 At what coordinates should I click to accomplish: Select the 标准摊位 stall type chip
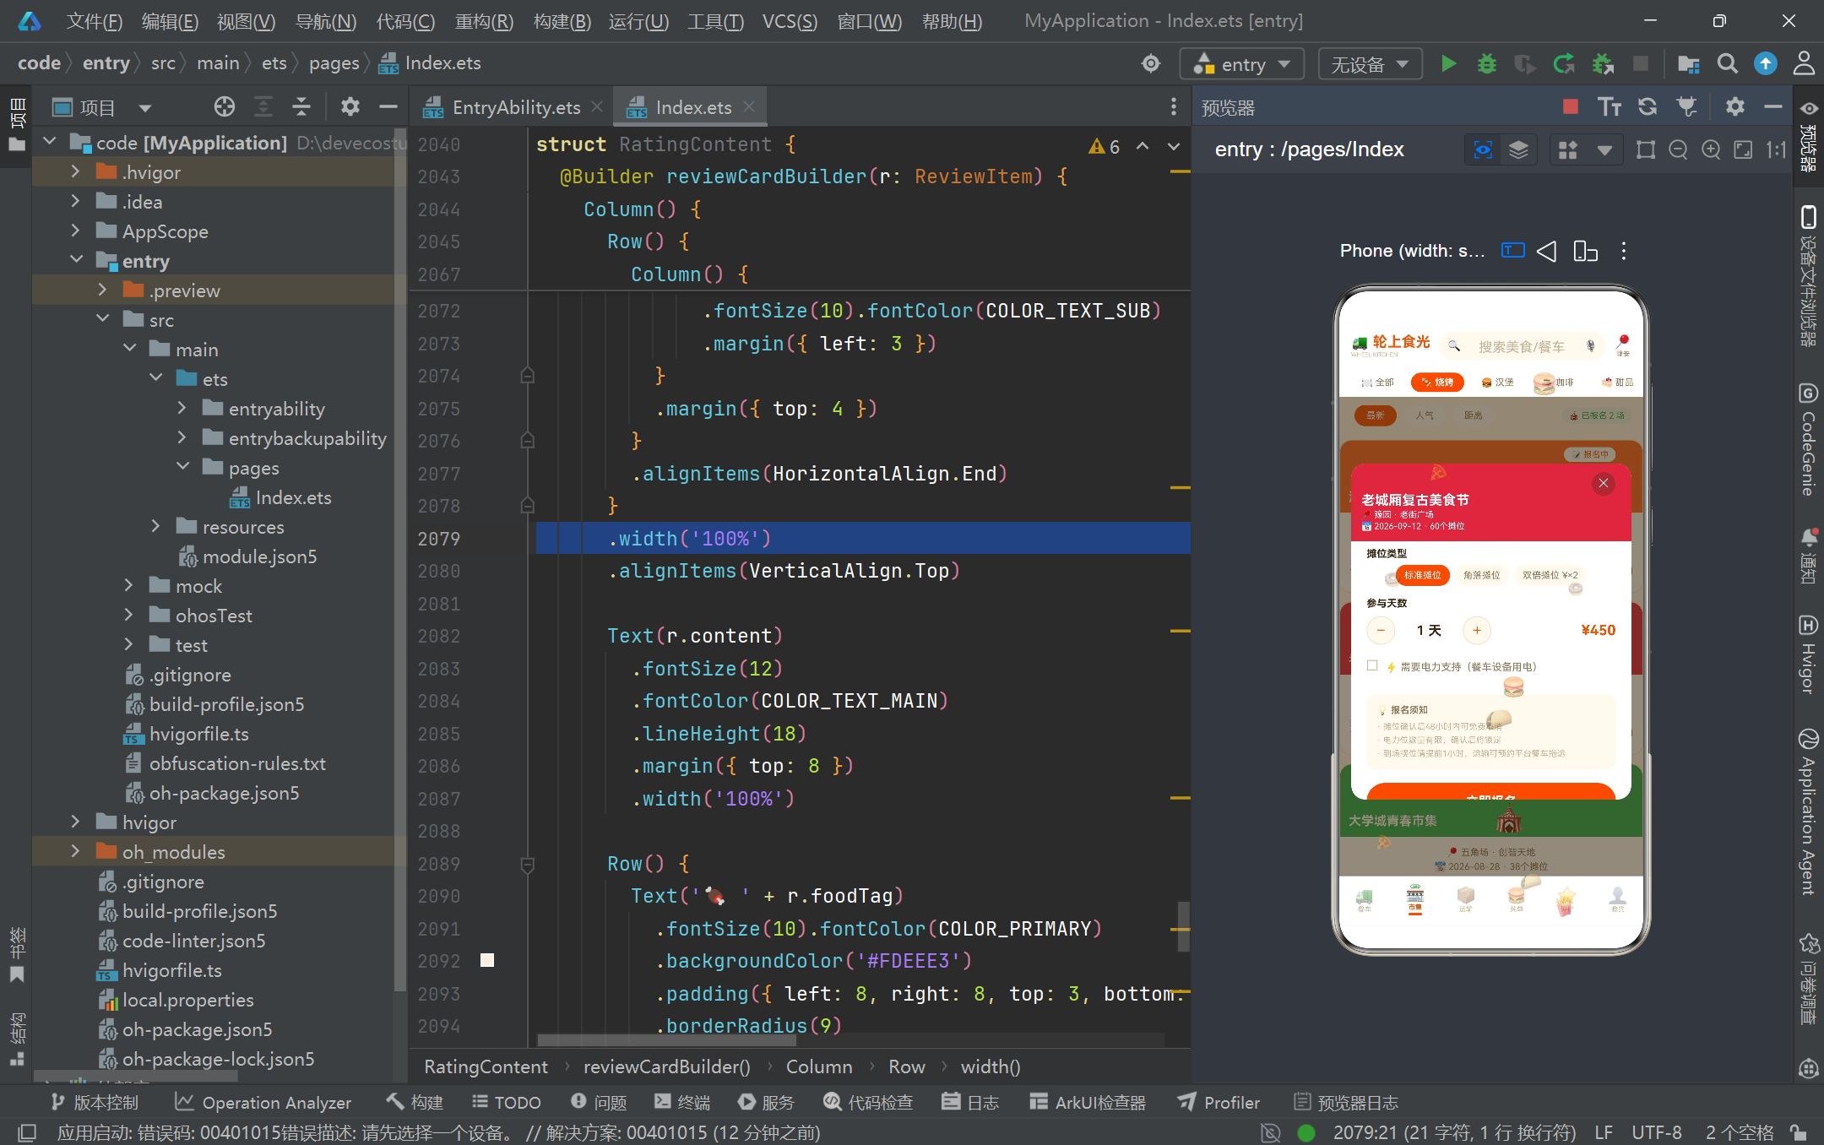coord(1423,575)
